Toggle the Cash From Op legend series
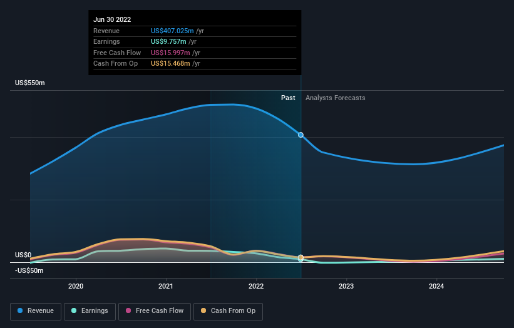This screenshot has width=514, height=328. [228, 311]
